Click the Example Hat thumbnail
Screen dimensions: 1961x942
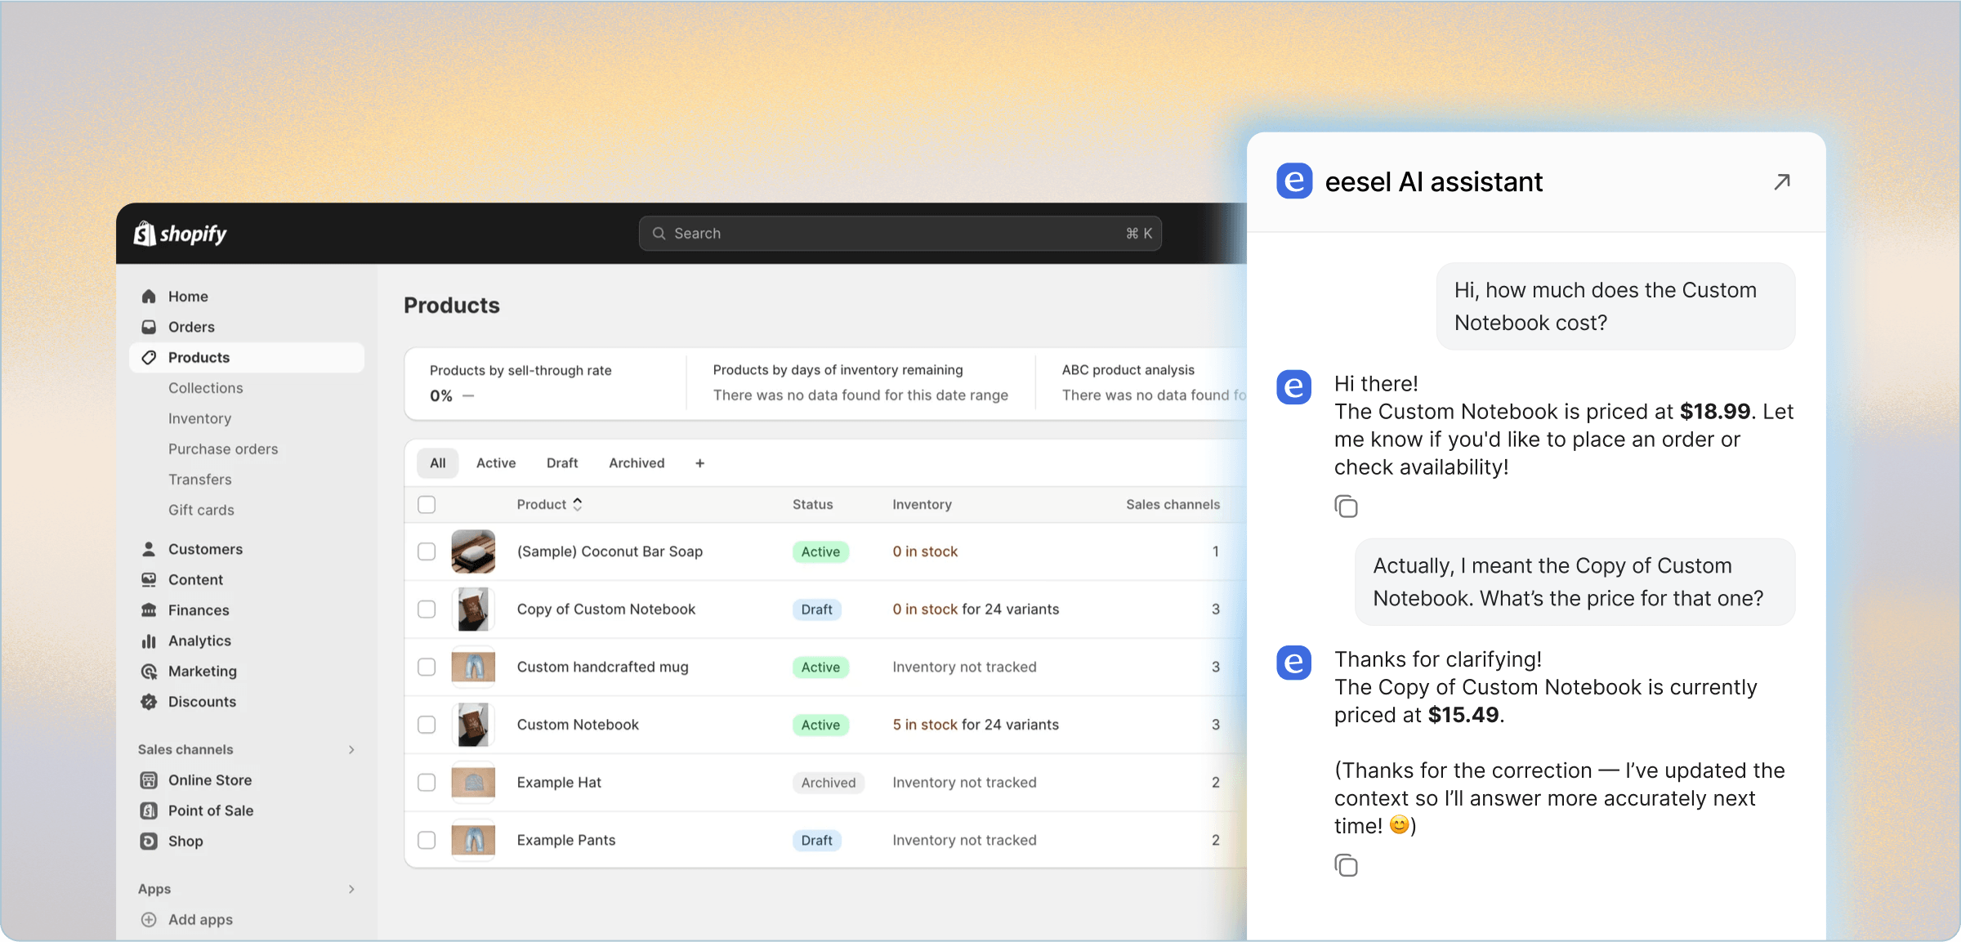(473, 783)
